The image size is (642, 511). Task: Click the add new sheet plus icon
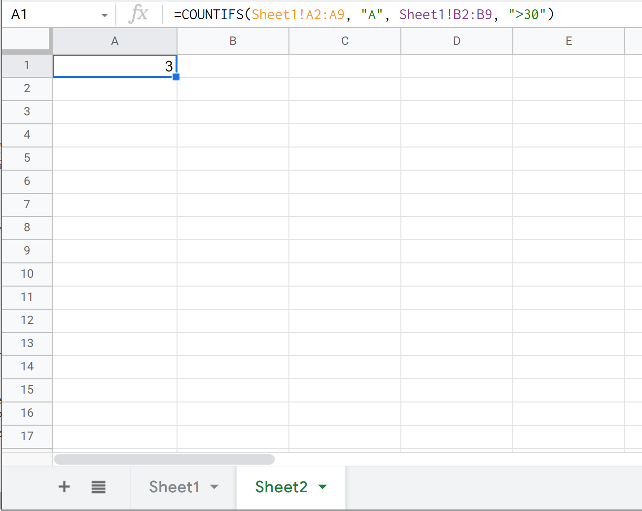pyautogui.click(x=64, y=487)
